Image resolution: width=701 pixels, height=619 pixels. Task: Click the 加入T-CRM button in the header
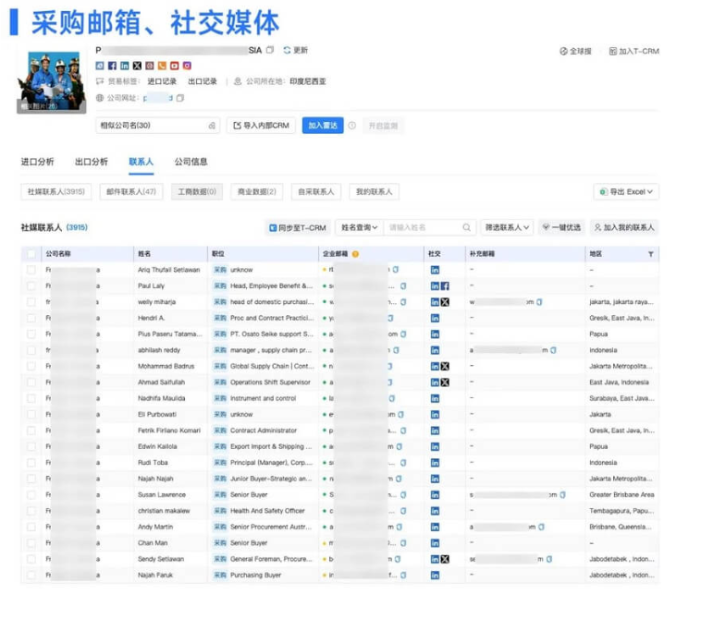point(633,52)
